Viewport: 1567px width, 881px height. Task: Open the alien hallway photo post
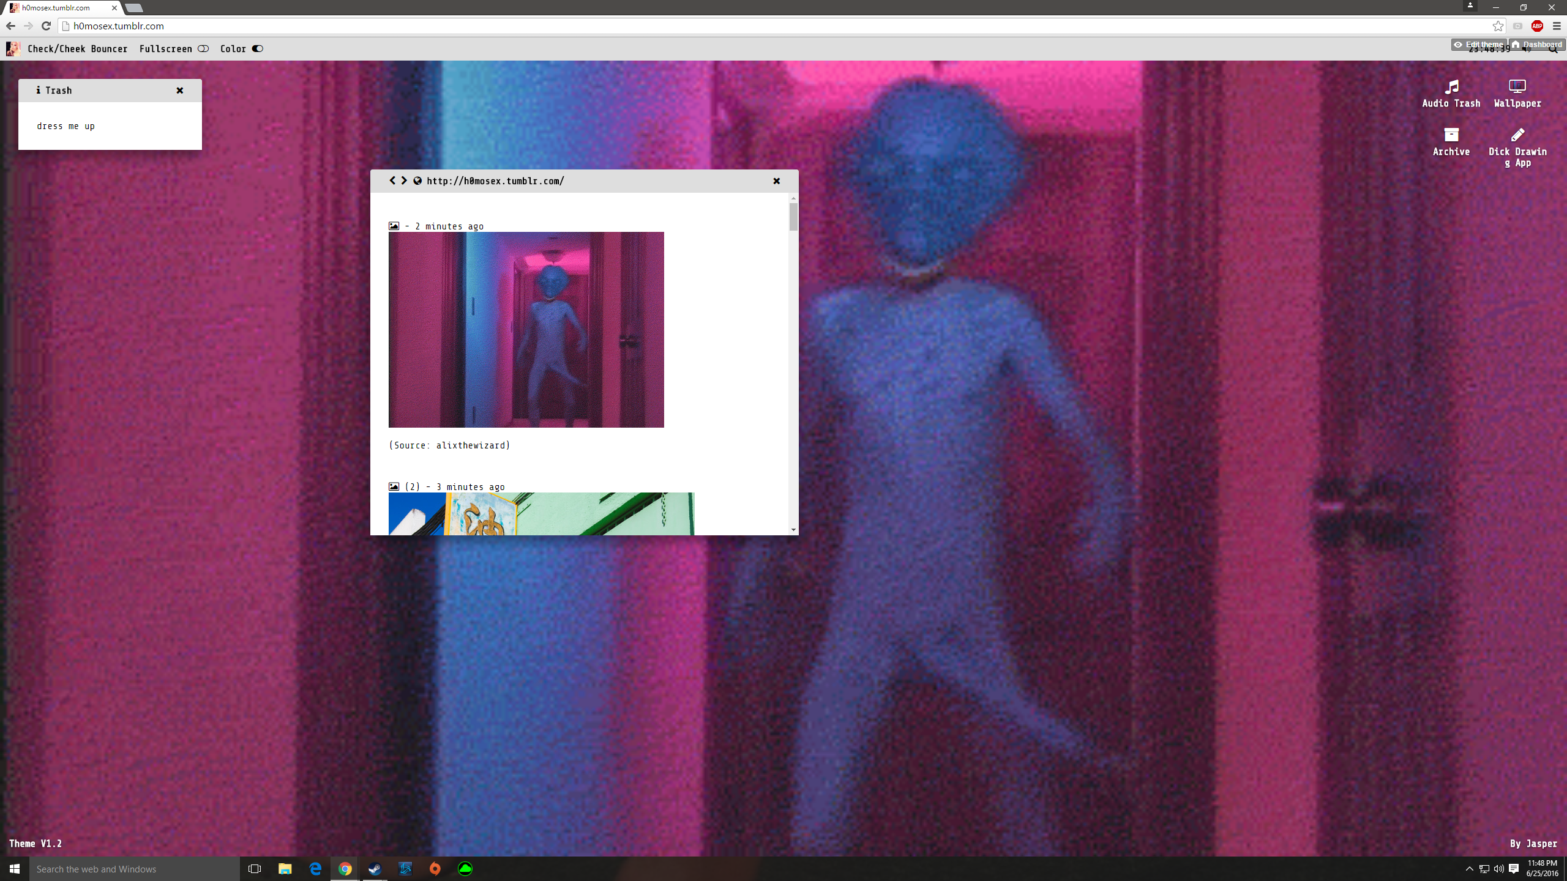(526, 330)
